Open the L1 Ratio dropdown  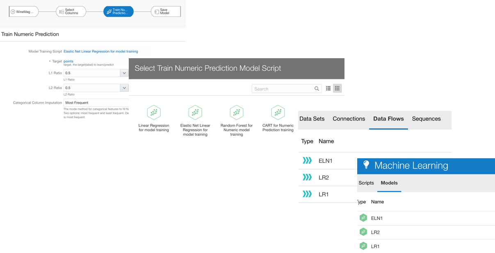coord(124,73)
